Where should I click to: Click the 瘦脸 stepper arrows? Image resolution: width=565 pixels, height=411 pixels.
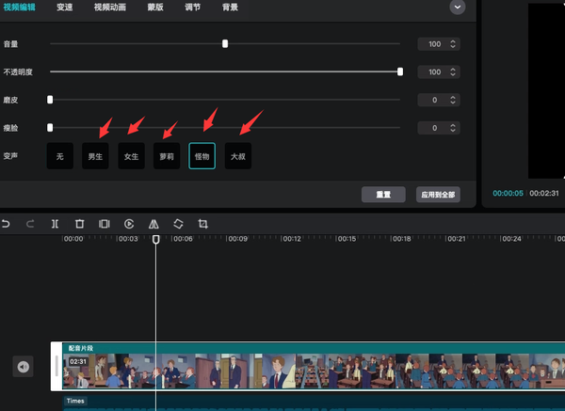point(453,127)
